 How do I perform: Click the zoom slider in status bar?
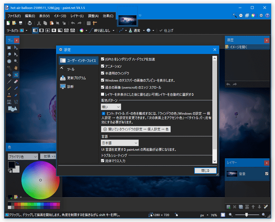pos(247,215)
